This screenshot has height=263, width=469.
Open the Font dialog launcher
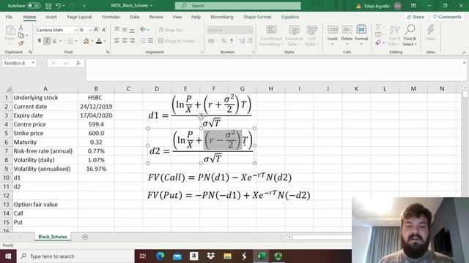click(x=108, y=52)
